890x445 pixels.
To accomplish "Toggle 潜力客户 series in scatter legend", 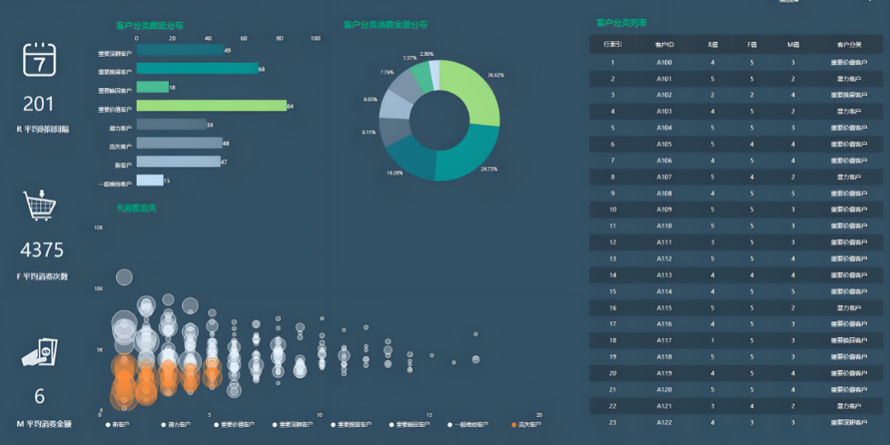I will pyautogui.click(x=176, y=424).
